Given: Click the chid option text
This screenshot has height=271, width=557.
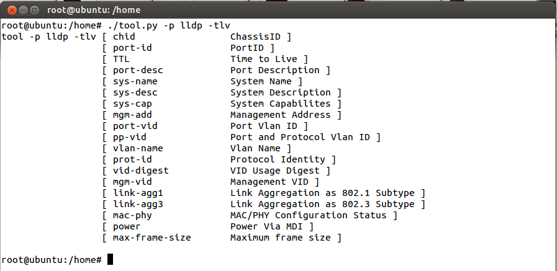Looking at the screenshot, I should 124,37.
